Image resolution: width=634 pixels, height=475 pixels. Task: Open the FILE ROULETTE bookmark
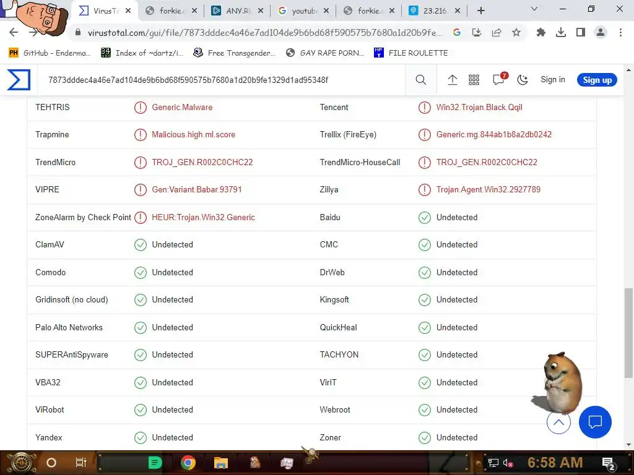pos(411,53)
